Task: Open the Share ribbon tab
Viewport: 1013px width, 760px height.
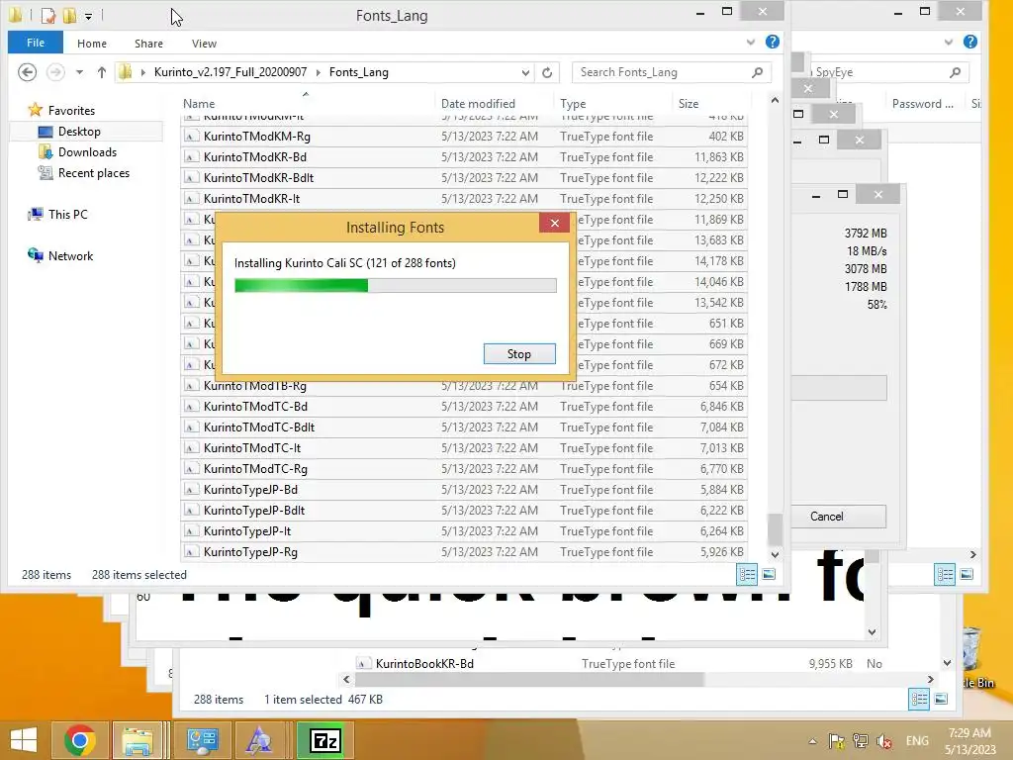Action: coord(148,44)
